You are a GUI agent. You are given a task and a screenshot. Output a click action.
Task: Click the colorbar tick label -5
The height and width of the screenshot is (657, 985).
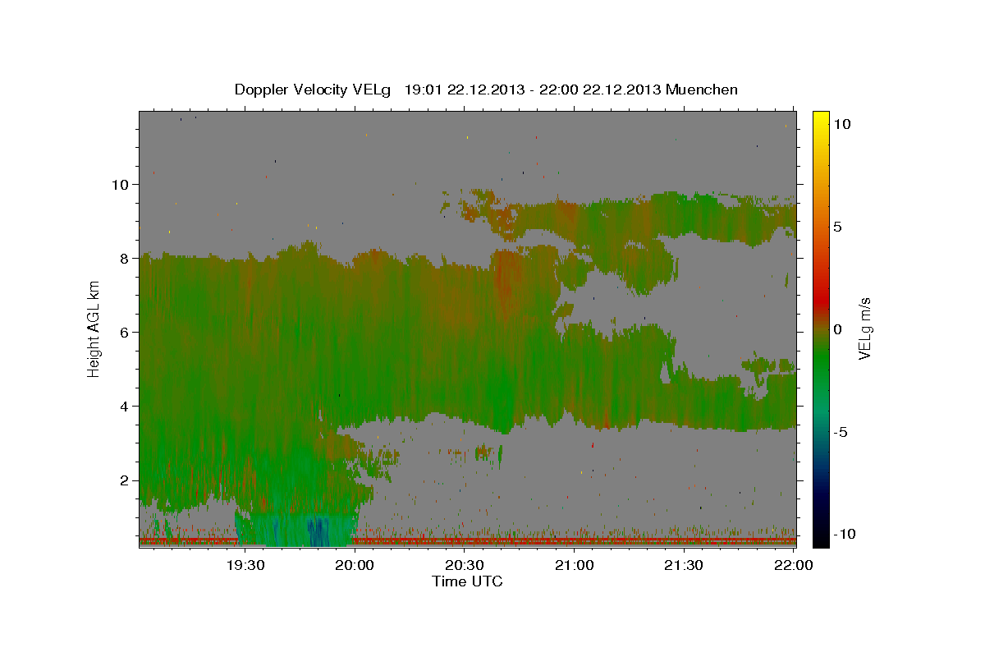coord(841,432)
